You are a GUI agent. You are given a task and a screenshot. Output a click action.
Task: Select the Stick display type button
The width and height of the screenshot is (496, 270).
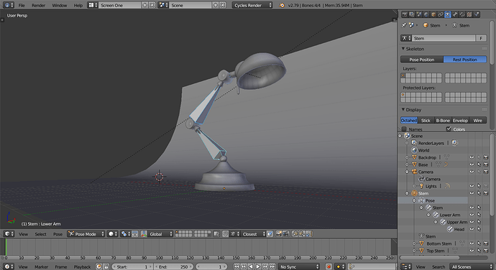[x=426, y=120]
